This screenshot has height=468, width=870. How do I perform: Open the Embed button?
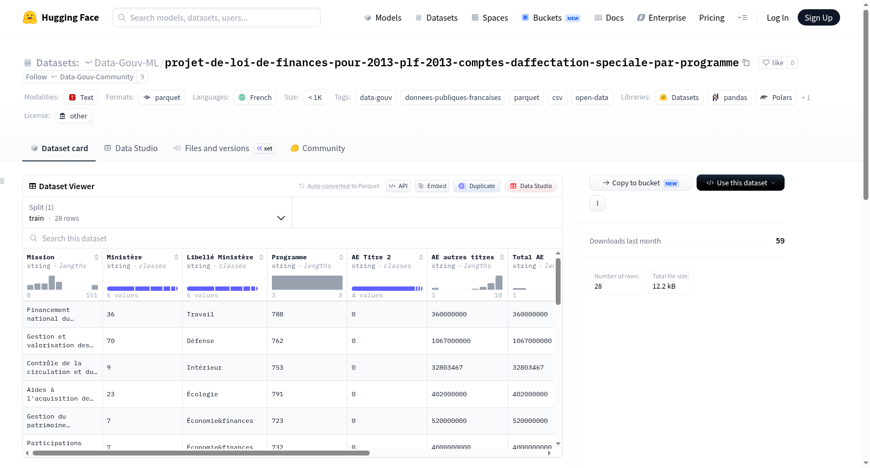coord(432,186)
